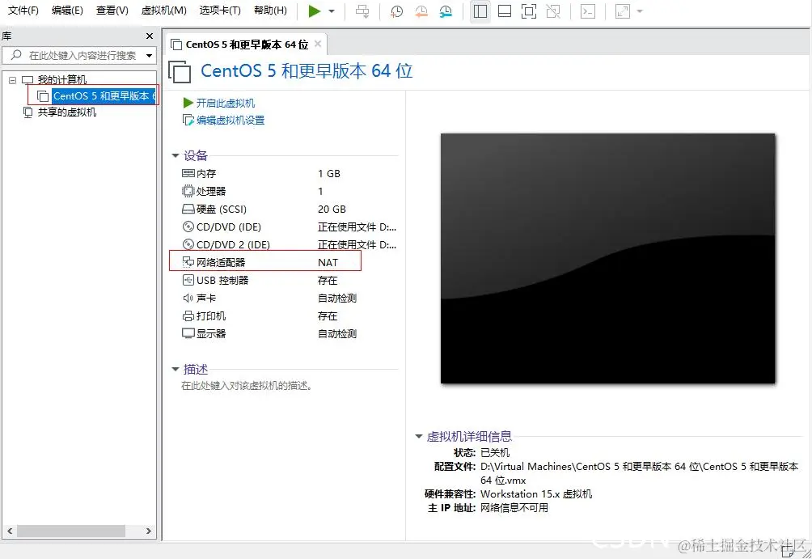
Task: Click the USB 控制器 device icon
Action: pos(188,280)
